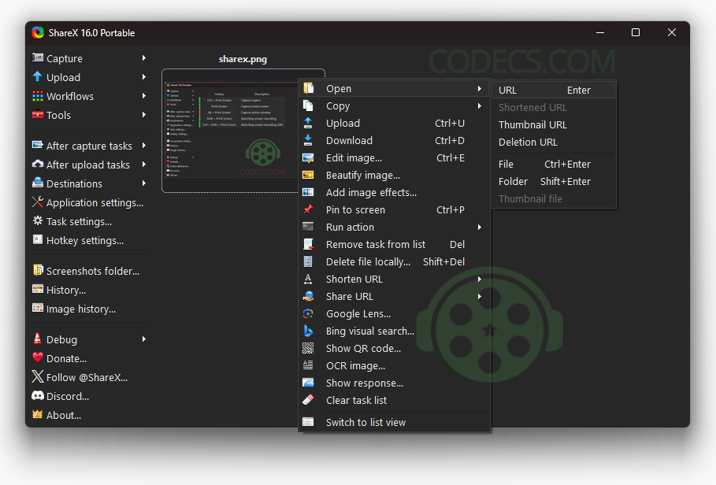Expand the Debug submenu arrow
This screenshot has width=716, height=485.
pos(144,339)
